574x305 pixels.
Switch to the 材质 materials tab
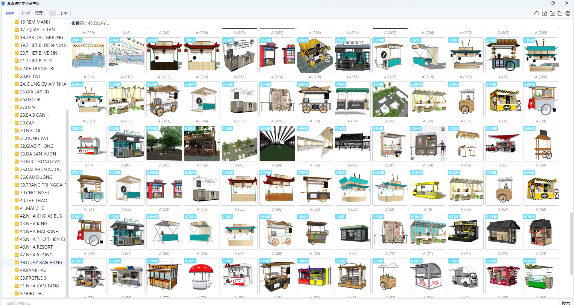point(26,13)
